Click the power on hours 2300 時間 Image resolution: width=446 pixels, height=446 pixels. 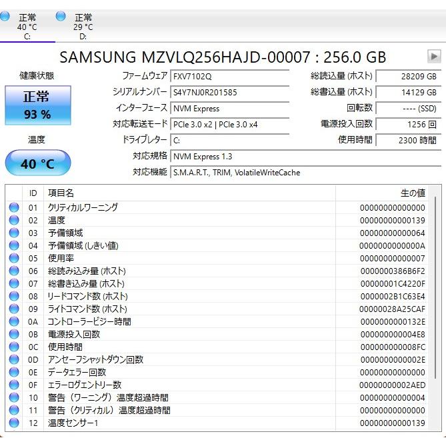point(409,140)
